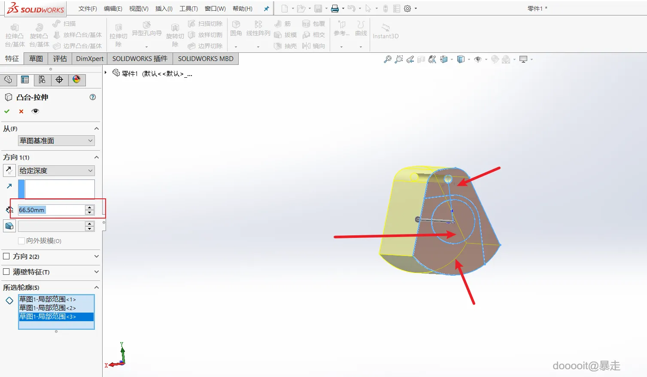Open the ConfigurationManager tab icon
647x377 pixels.
pyautogui.click(x=42, y=79)
